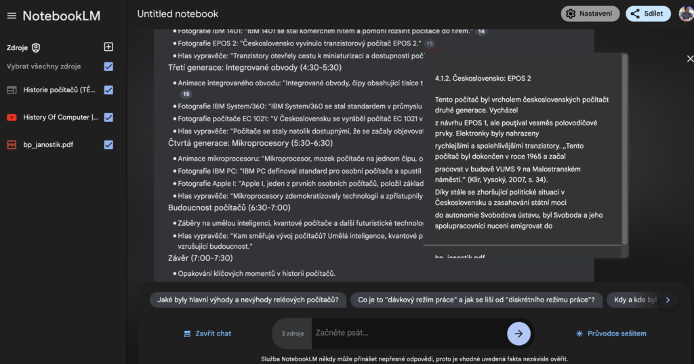
Task: Close the citation panel with X
Action: pos(690,58)
